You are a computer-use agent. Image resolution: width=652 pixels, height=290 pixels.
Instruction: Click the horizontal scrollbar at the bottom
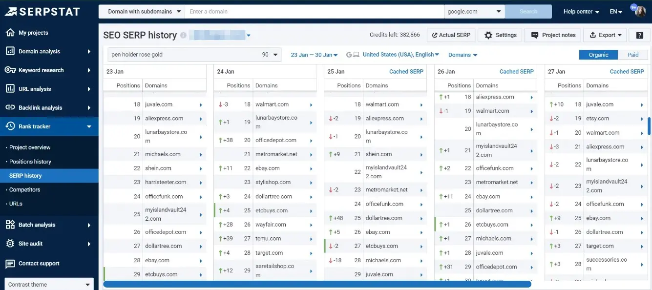[317, 284]
